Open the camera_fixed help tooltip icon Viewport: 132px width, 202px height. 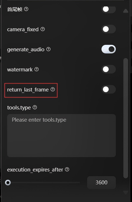[43, 29]
